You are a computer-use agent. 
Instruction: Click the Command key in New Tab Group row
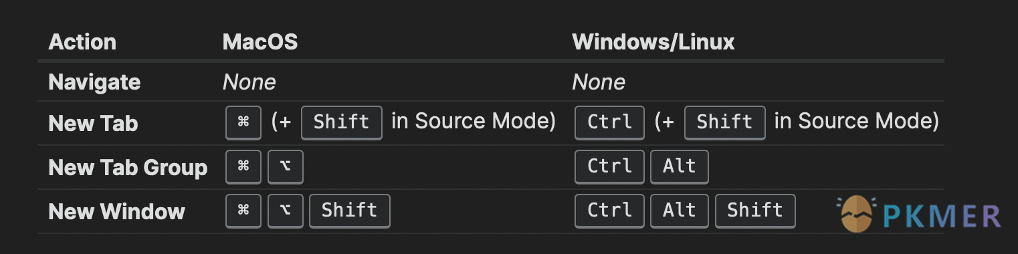pyautogui.click(x=243, y=166)
